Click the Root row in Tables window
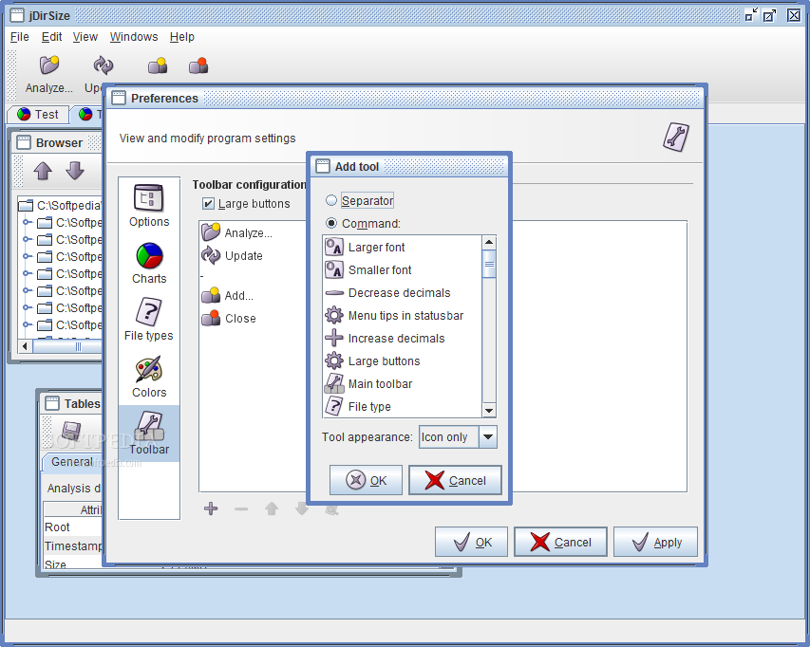Screen dimensions: 810x647 pos(72,527)
